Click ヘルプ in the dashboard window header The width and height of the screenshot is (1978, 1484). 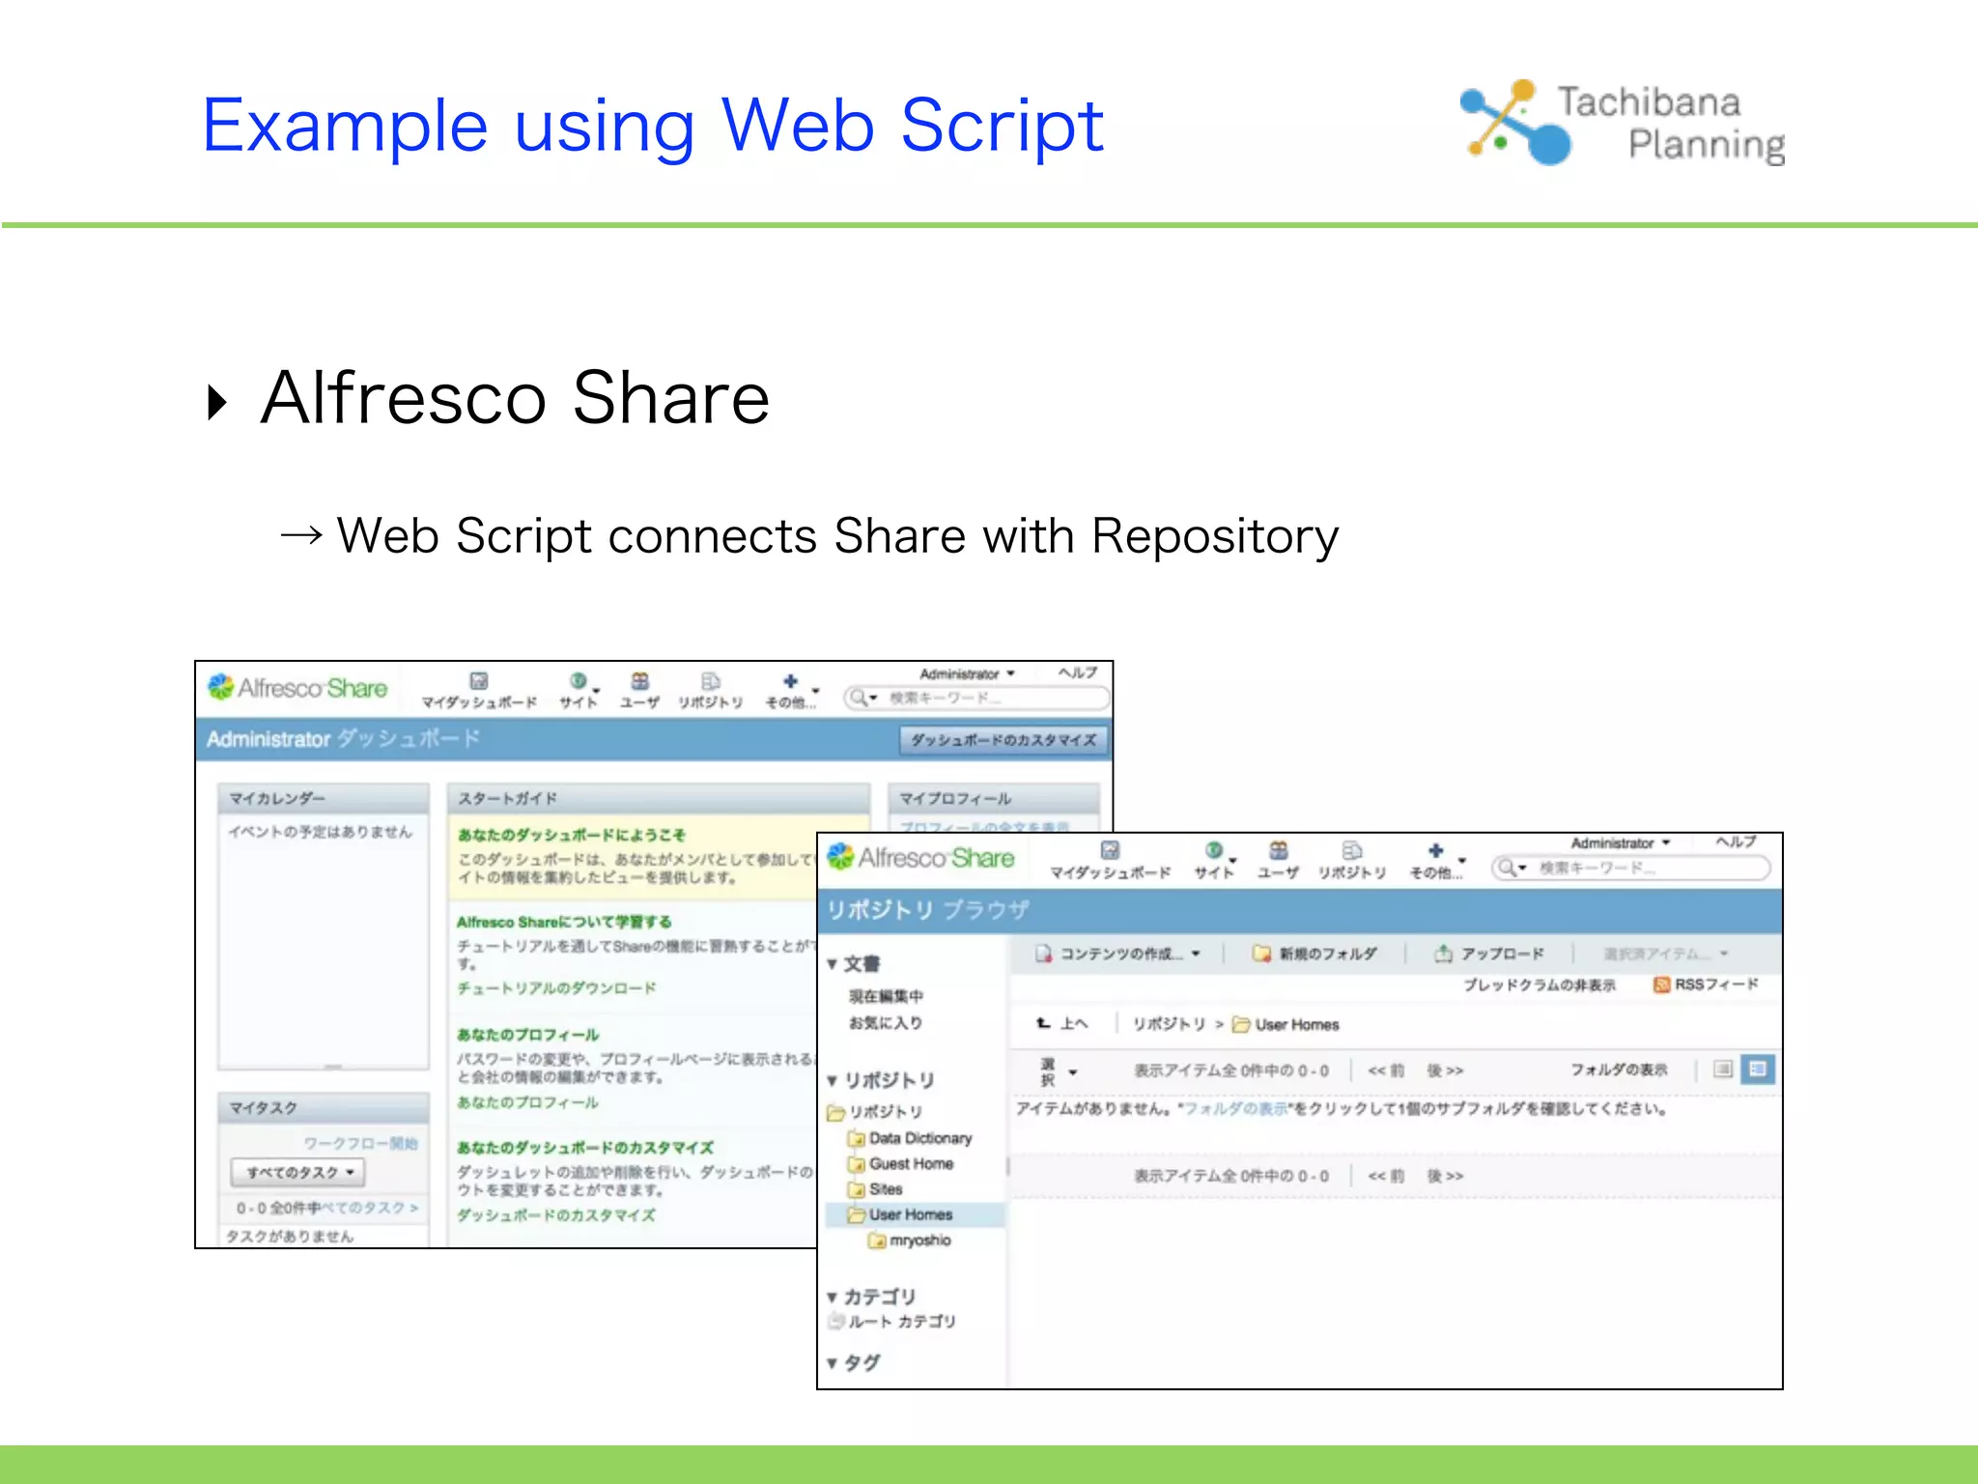(x=1077, y=672)
